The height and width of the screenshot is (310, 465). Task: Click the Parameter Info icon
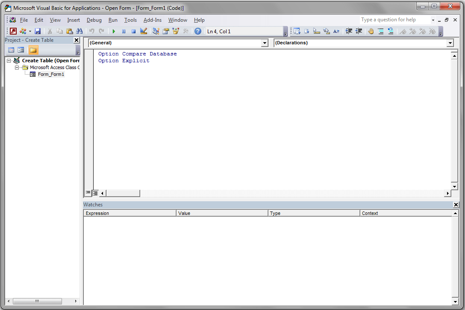click(x=327, y=31)
